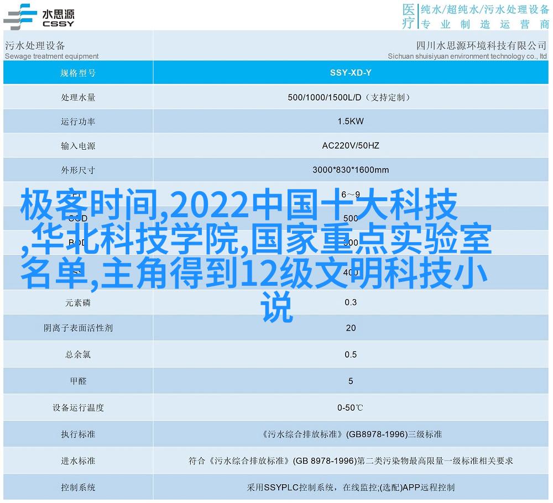Select the "(GB8978-1996)三级标准" value text

(394, 434)
